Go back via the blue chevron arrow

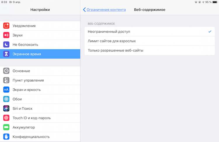point(84,10)
